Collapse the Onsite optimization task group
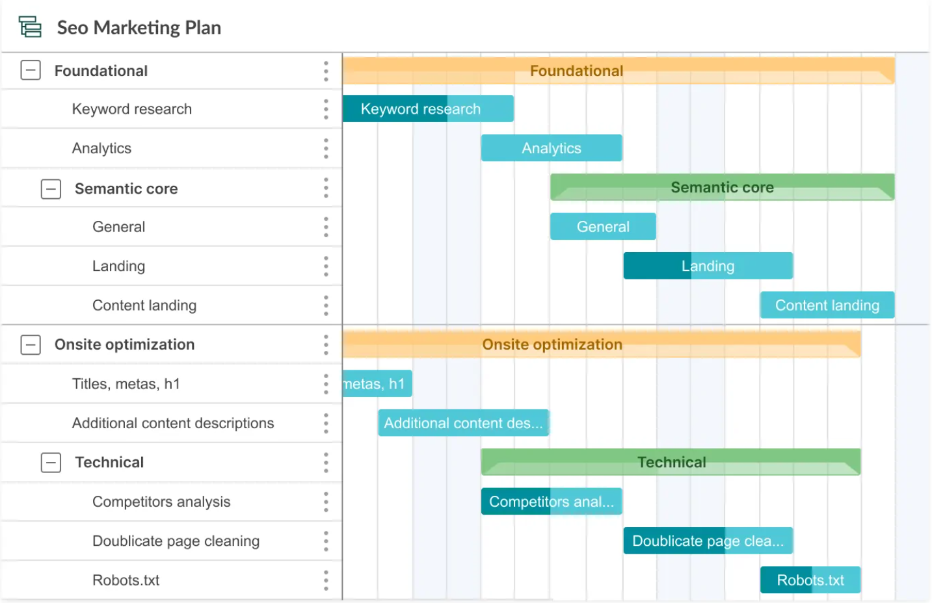 click(30, 344)
